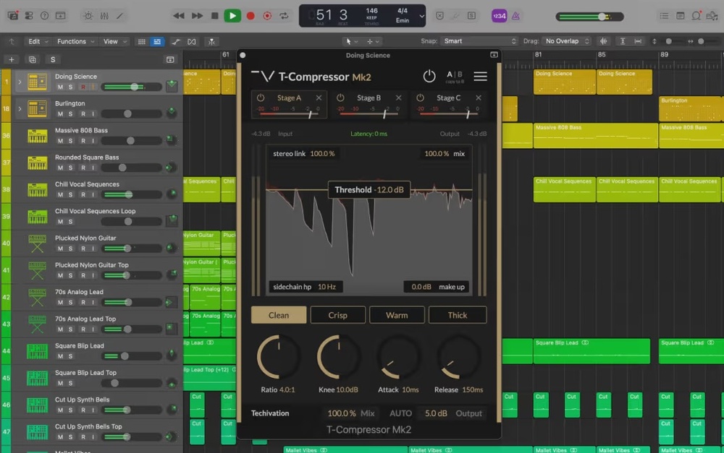Toggle the Cycle loop button
724x453 pixels.
(x=285, y=15)
